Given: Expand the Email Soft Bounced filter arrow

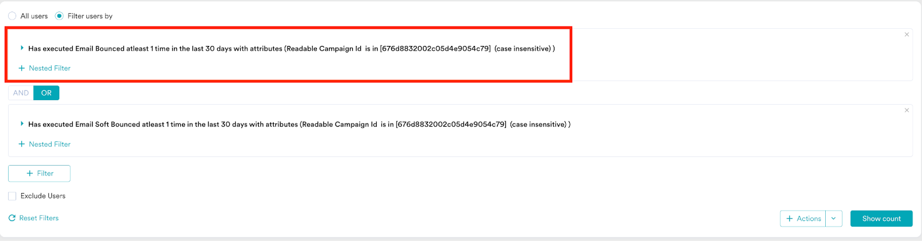Looking at the screenshot, I should click(x=22, y=124).
